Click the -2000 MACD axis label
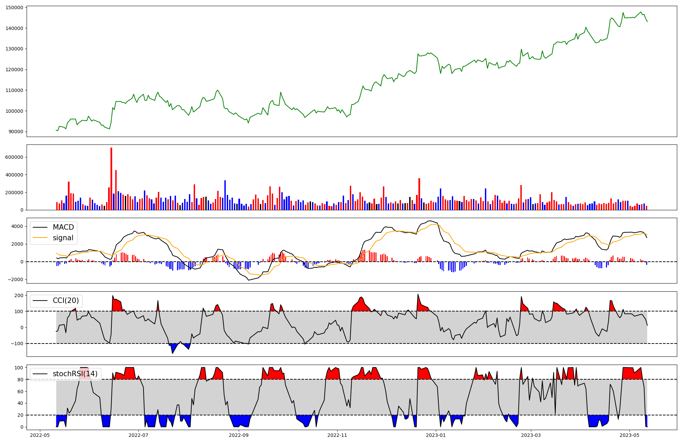682x443 pixels. click(15, 280)
